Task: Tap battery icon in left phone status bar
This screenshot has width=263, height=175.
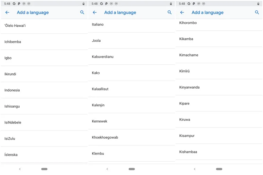Action: click(83, 4)
